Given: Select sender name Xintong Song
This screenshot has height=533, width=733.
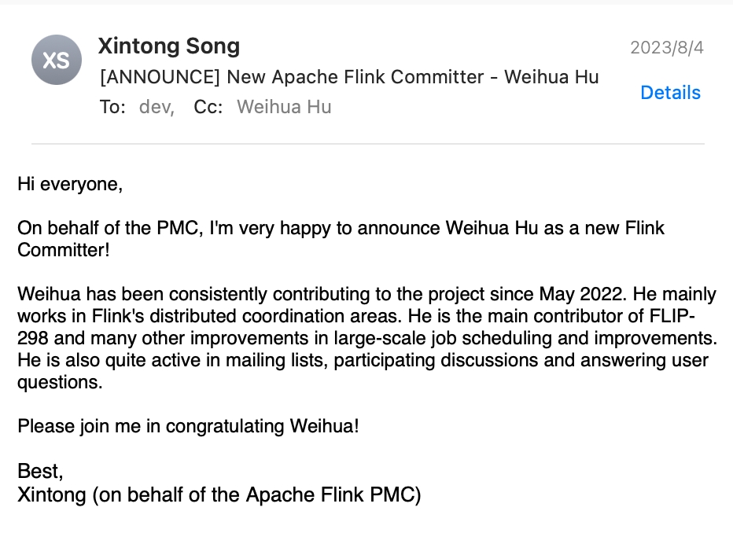Looking at the screenshot, I should tap(169, 46).
